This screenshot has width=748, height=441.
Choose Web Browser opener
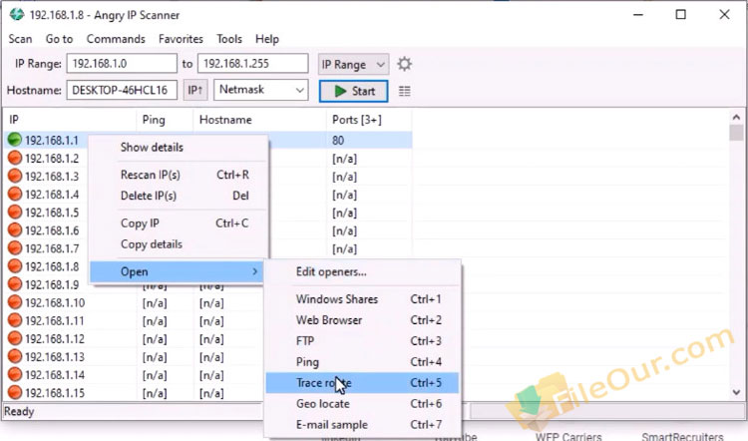[363, 320]
